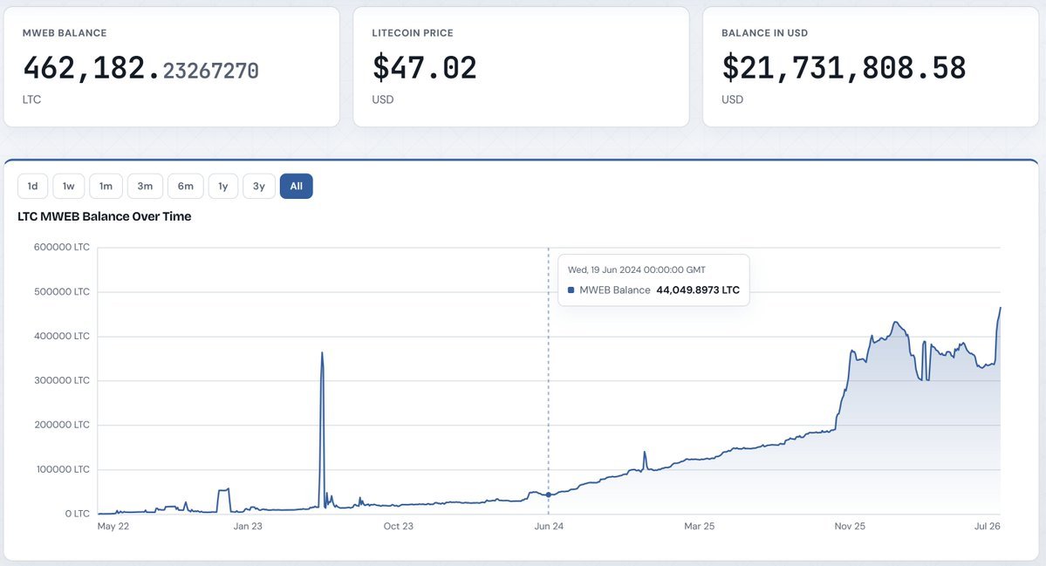Image resolution: width=1046 pixels, height=566 pixels.
Task: Click the USD unit under Balance in USD
Action: point(733,99)
